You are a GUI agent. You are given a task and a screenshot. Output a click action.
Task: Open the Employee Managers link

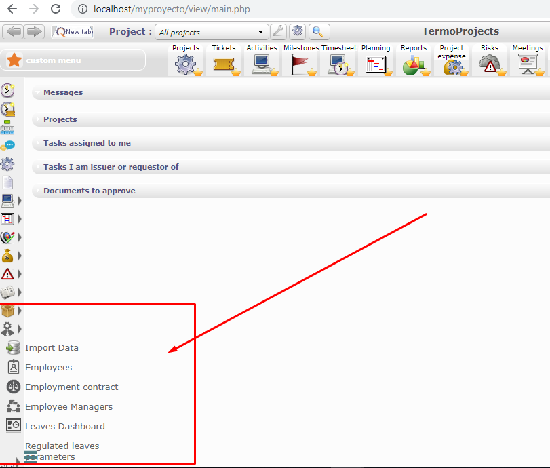68,407
